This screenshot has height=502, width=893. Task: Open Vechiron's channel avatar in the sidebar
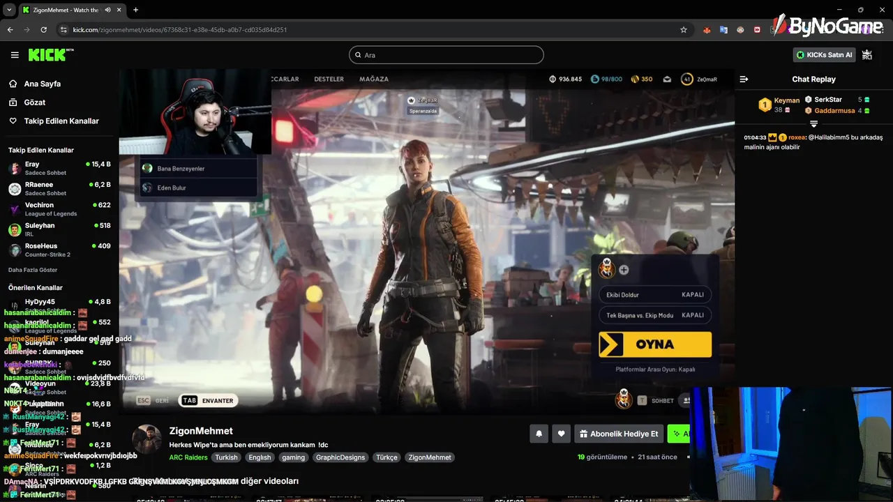15,209
